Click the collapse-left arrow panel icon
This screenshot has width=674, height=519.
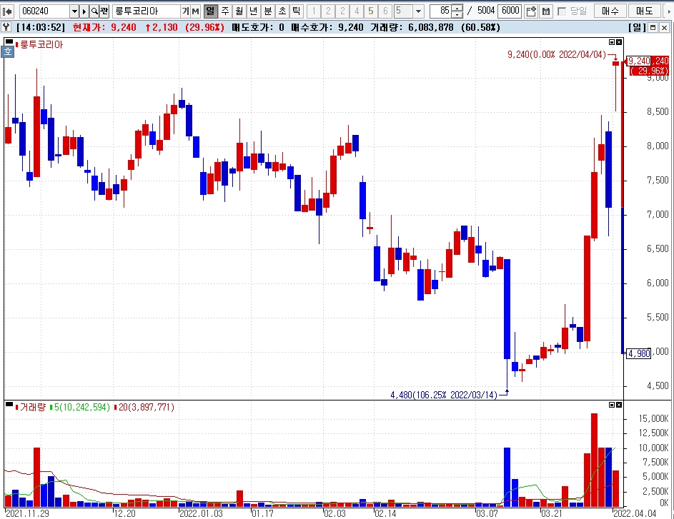(7, 11)
